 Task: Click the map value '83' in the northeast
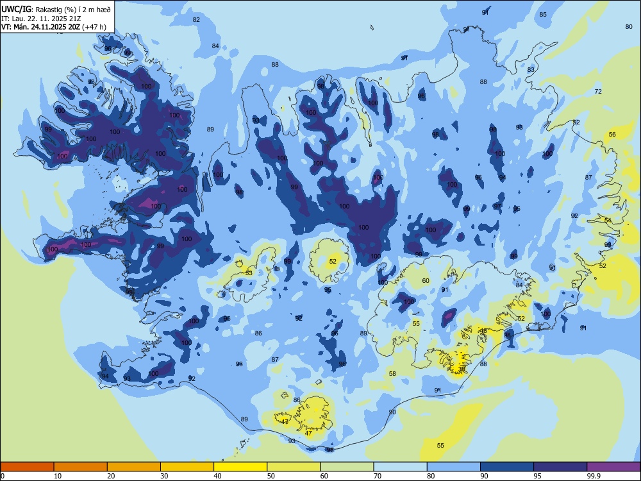click(531, 69)
